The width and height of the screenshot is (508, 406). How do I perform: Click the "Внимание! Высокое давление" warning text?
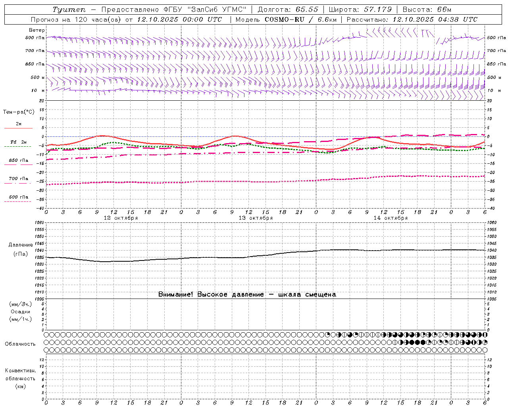211,295
